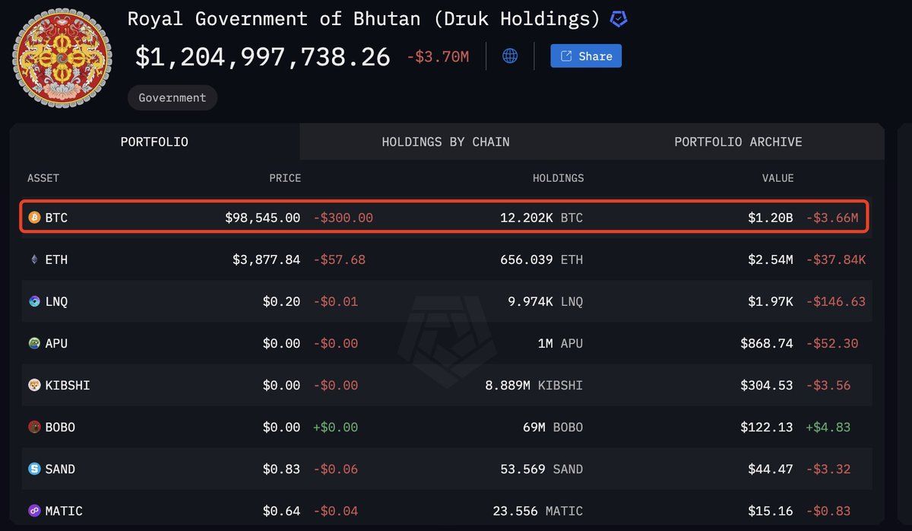Select the highlighted BTC holdings row
This screenshot has height=531, width=912.
point(456,217)
